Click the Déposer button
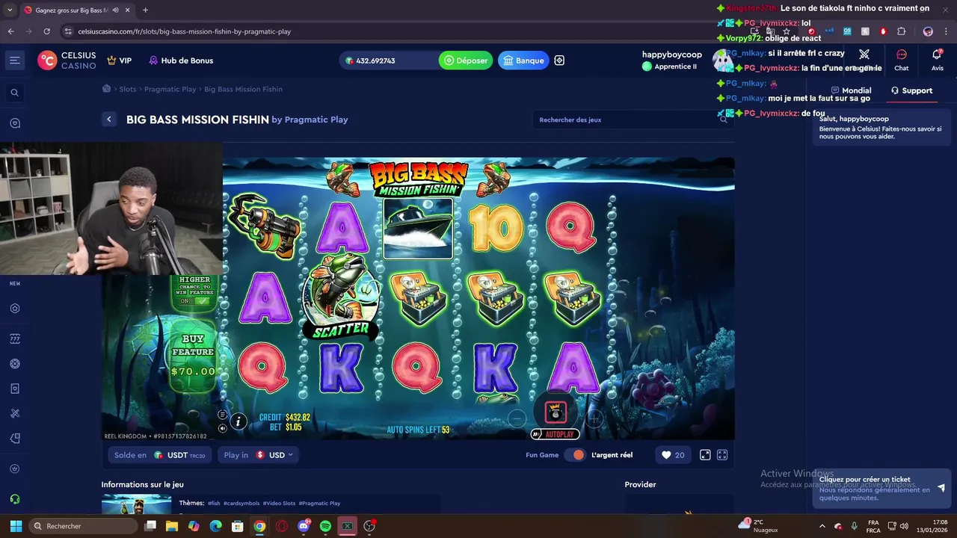Screen dimensions: 957x538 (x=466, y=61)
